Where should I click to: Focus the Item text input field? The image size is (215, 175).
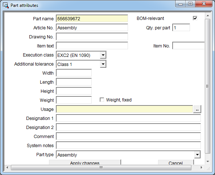click(x=92, y=46)
